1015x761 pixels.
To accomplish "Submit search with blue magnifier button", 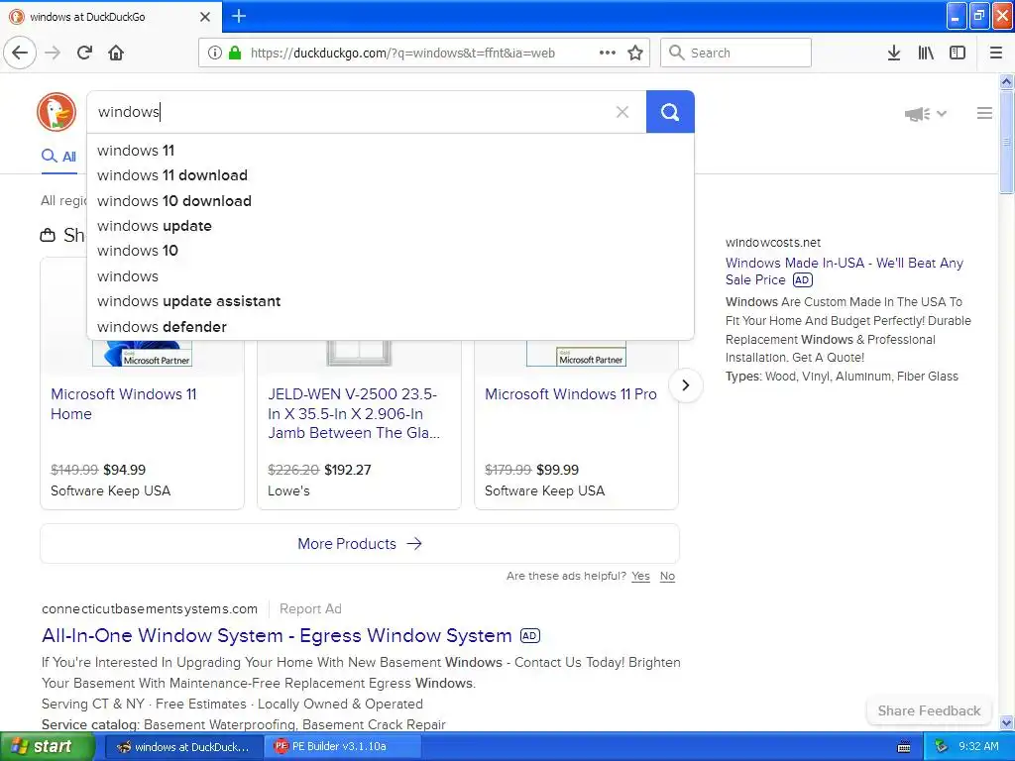I will click(670, 112).
